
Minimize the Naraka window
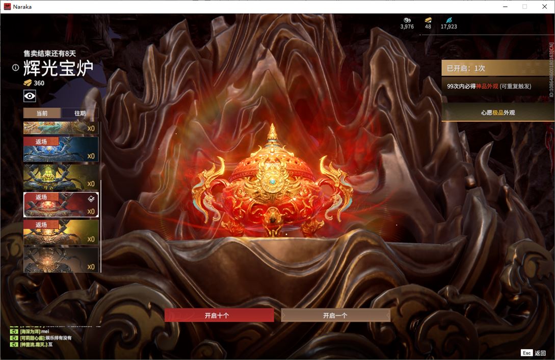click(506, 7)
